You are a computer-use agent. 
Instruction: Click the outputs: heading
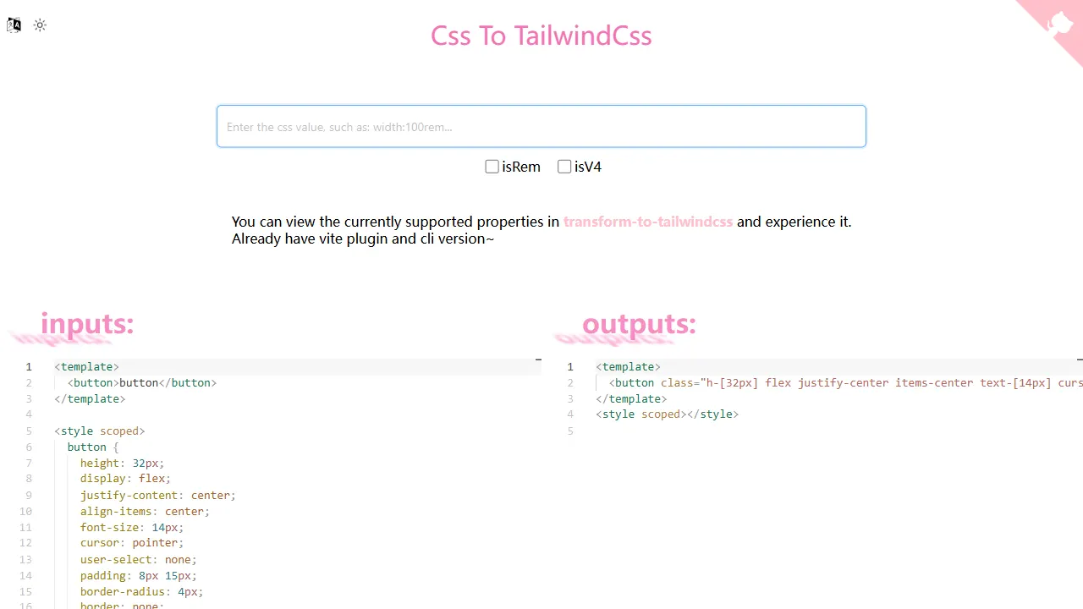(639, 323)
